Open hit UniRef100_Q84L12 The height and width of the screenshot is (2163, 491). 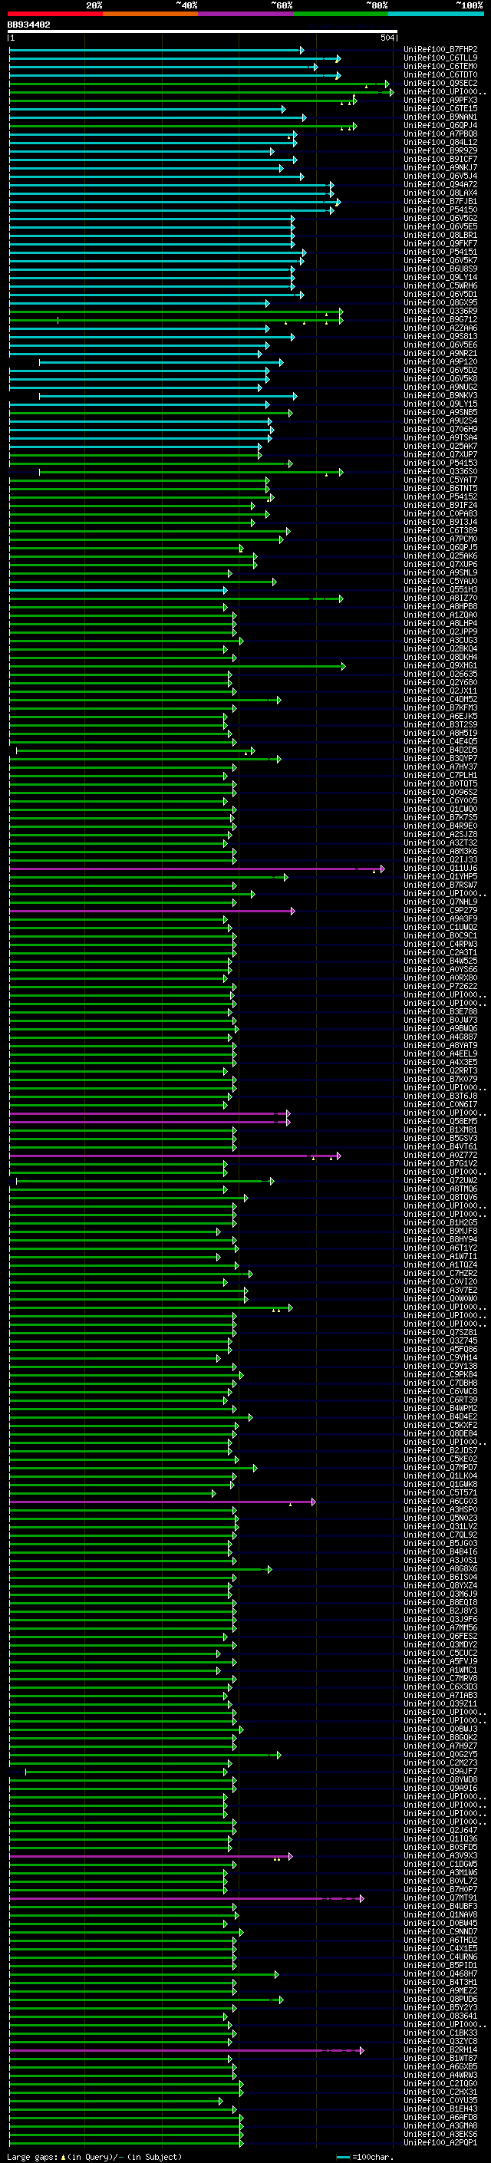coord(440,143)
